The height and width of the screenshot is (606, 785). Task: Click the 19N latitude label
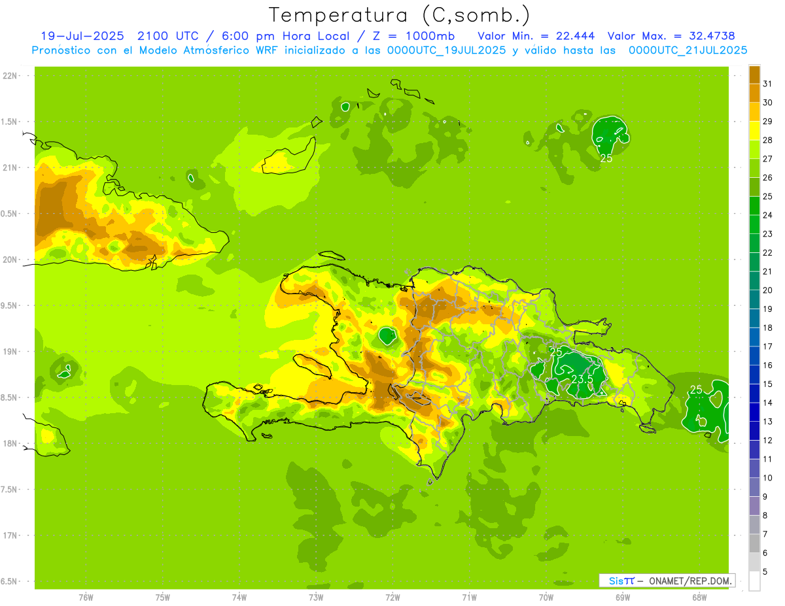11,352
